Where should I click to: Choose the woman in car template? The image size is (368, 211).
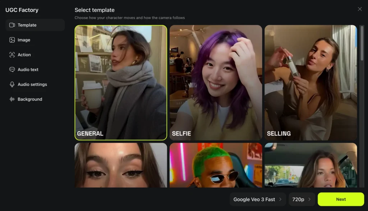[310, 165]
